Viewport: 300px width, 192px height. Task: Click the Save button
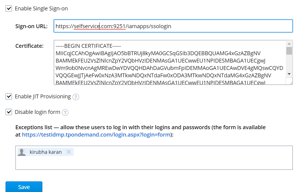tap(24, 187)
